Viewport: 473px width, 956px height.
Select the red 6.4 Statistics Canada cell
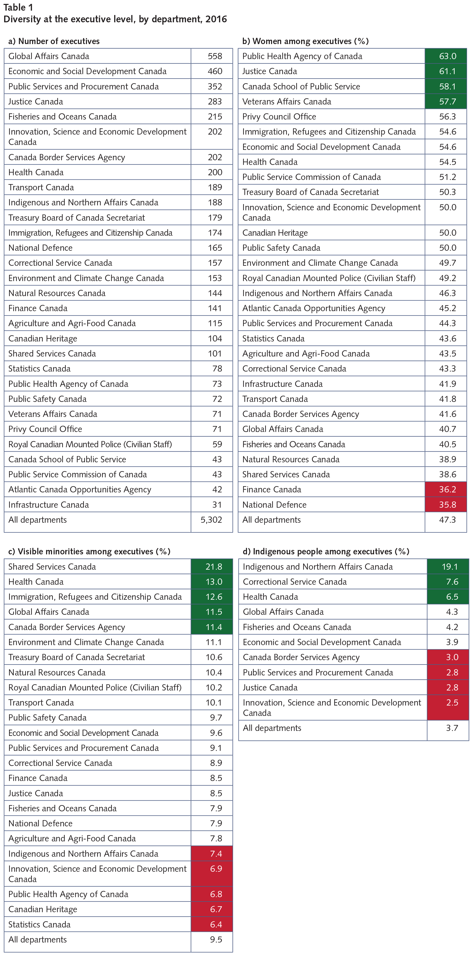click(212, 924)
